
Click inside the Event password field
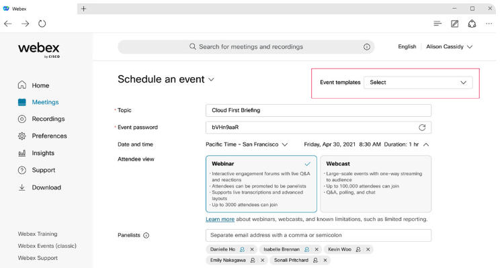(x=319, y=128)
